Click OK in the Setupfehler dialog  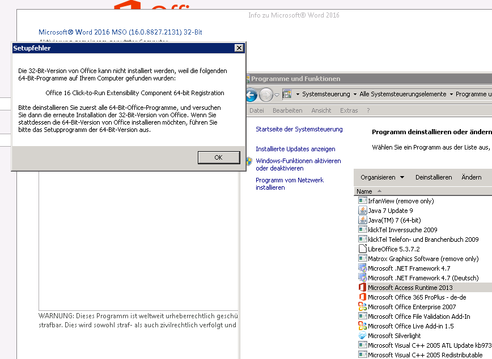coord(219,157)
